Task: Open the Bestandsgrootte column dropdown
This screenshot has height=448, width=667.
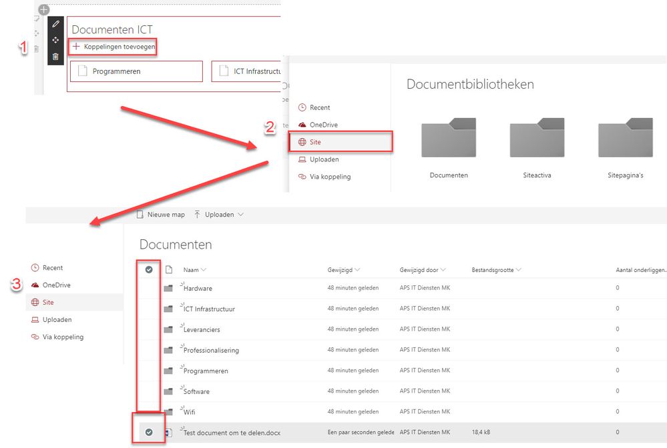Action: pos(496,269)
